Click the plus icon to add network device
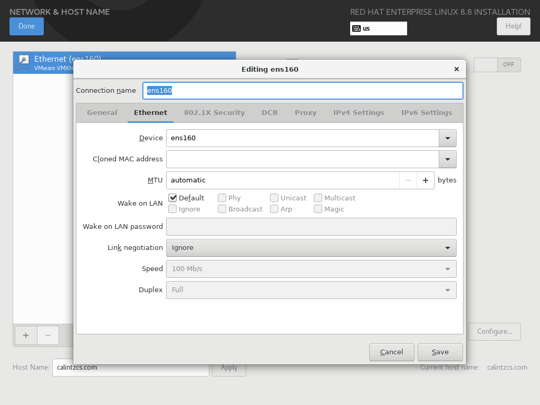540x405 pixels. tap(26, 335)
